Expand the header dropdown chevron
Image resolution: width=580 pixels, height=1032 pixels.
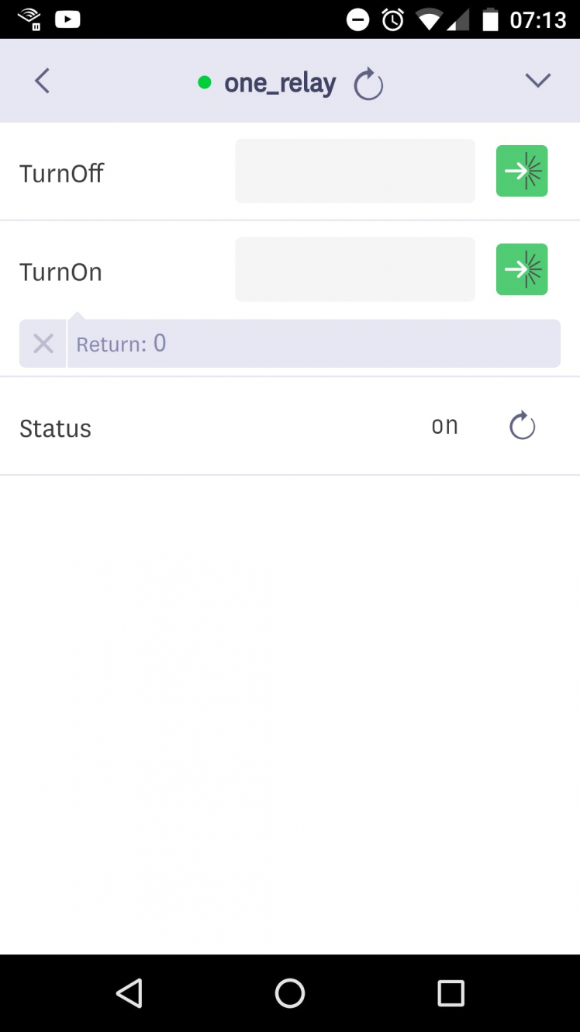pyautogui.click(x=537, y=81)
